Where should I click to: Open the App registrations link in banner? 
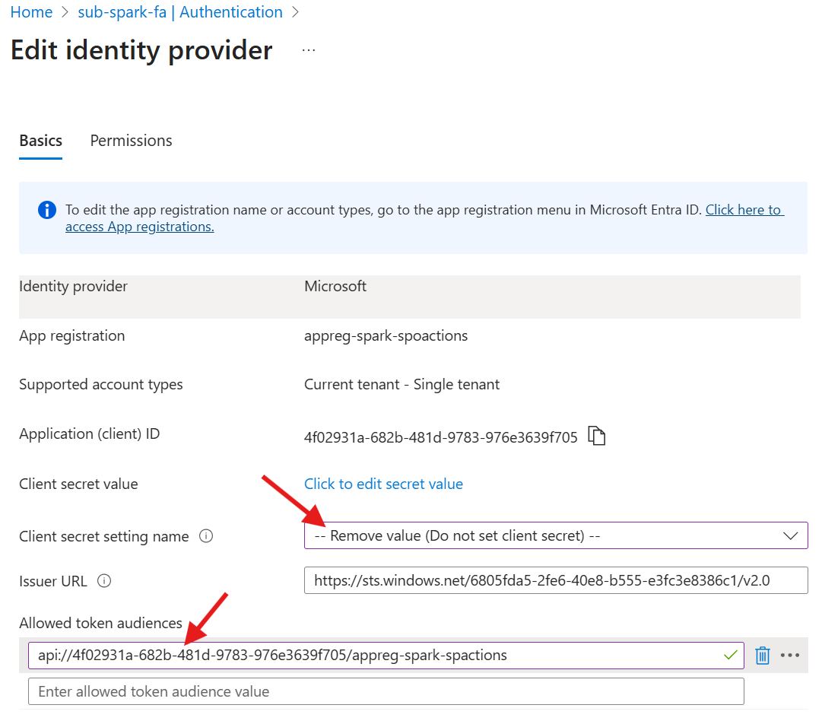139,227
